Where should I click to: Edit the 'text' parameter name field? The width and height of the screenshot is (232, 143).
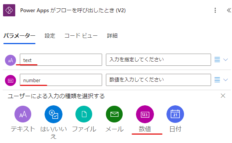click(61, 60)
